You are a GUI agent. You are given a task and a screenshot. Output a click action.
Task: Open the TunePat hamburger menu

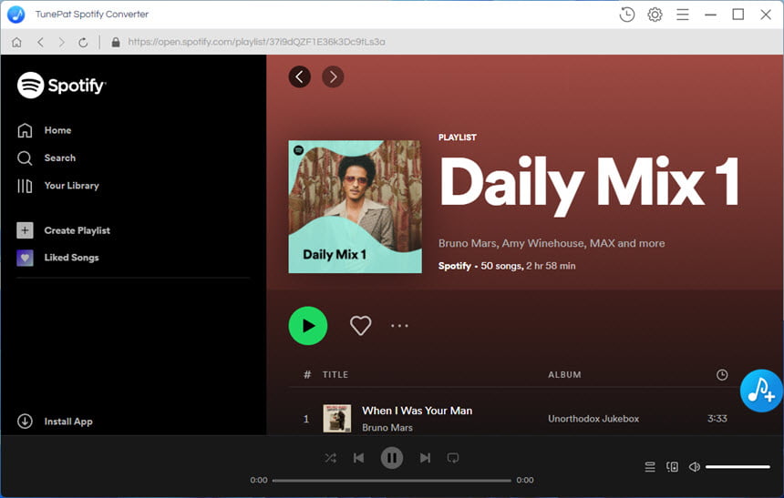[x=683, y=15]
